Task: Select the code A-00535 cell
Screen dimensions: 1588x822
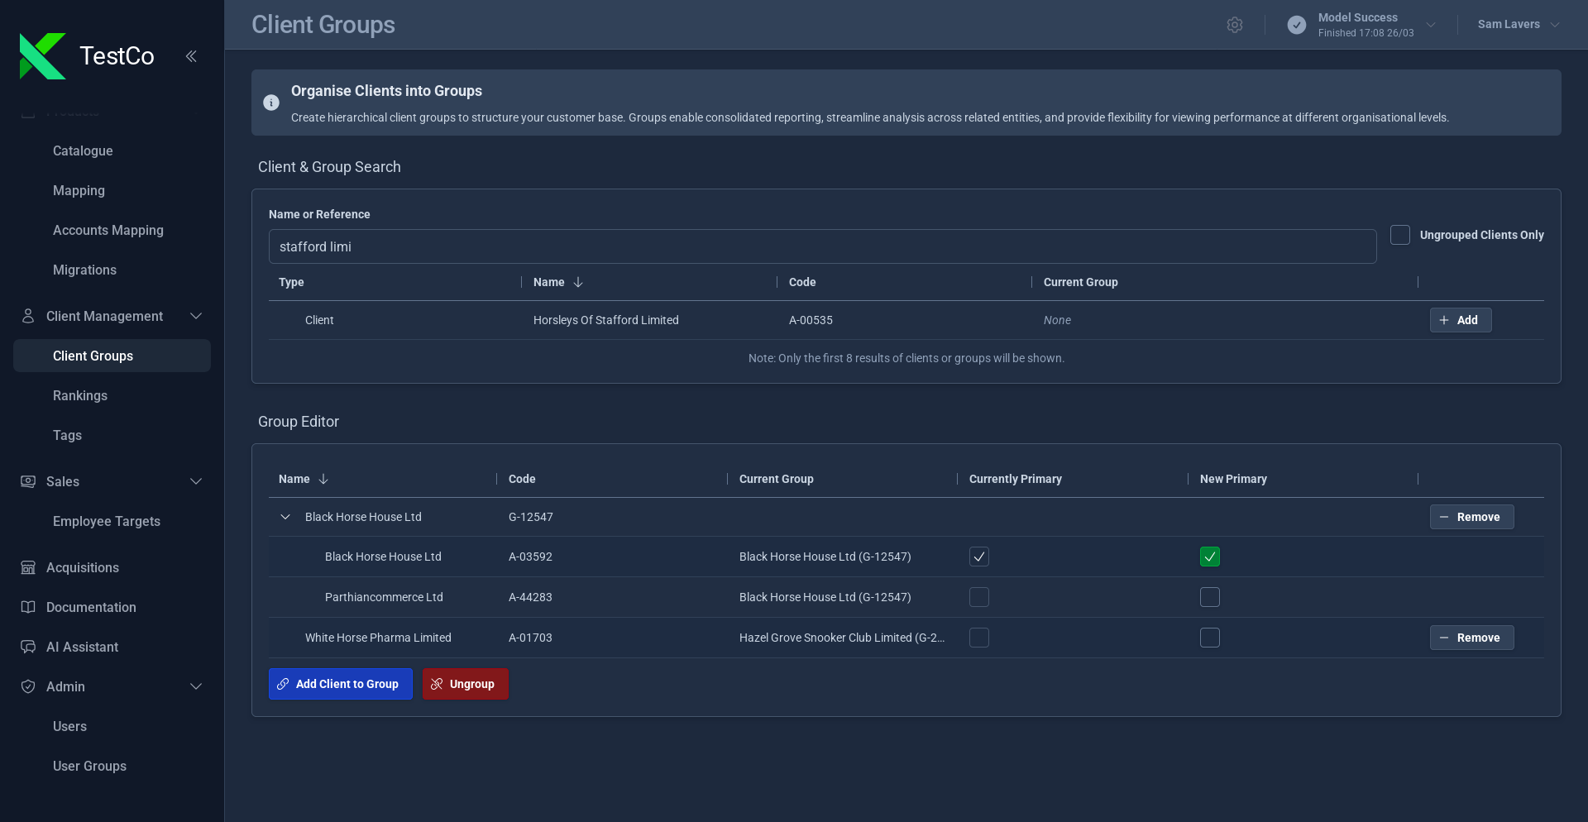Action: [811, 320]
